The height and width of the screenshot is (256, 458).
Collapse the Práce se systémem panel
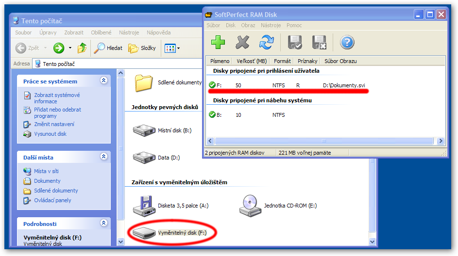103,80
